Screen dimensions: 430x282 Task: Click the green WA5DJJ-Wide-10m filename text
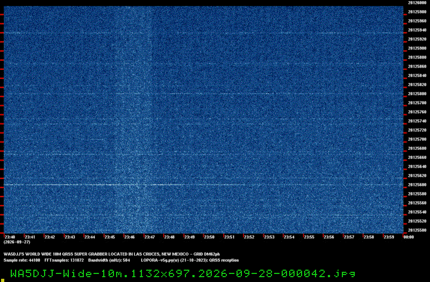[183, 273]
